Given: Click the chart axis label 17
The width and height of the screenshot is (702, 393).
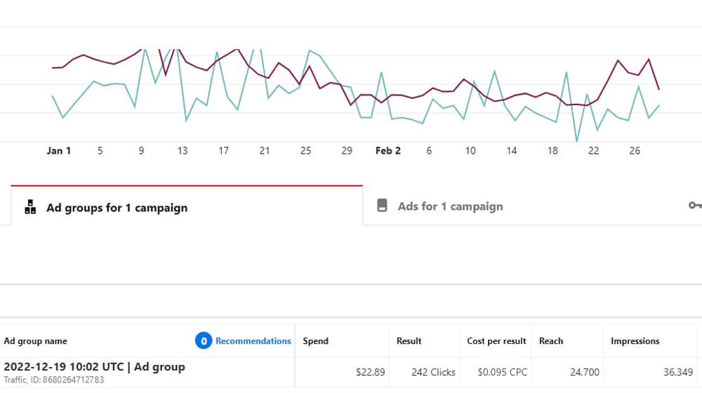Looking at the screenshot, I should tap(223, 151).
